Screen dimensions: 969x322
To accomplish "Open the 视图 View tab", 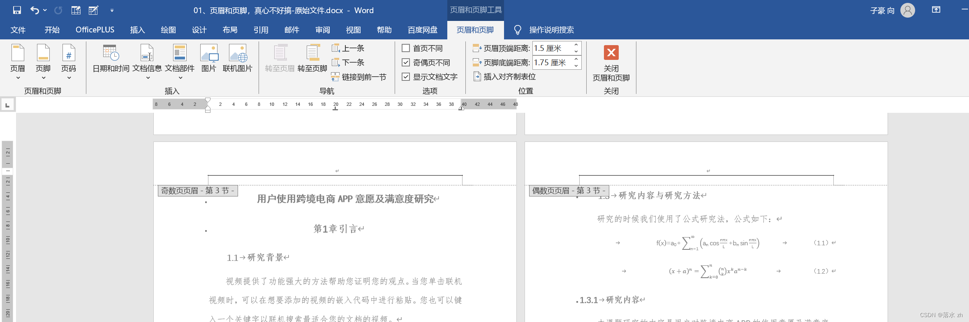I will point(354,30).
